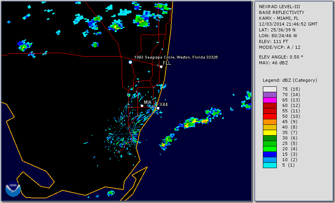Click the MIA airport marker dot
Screen dimensions: 335x203
coord(142,106)
